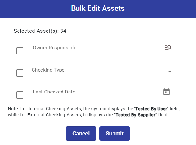
Task: Select the "Checking Type" placeholder label
Action: [x=48, y=70]
